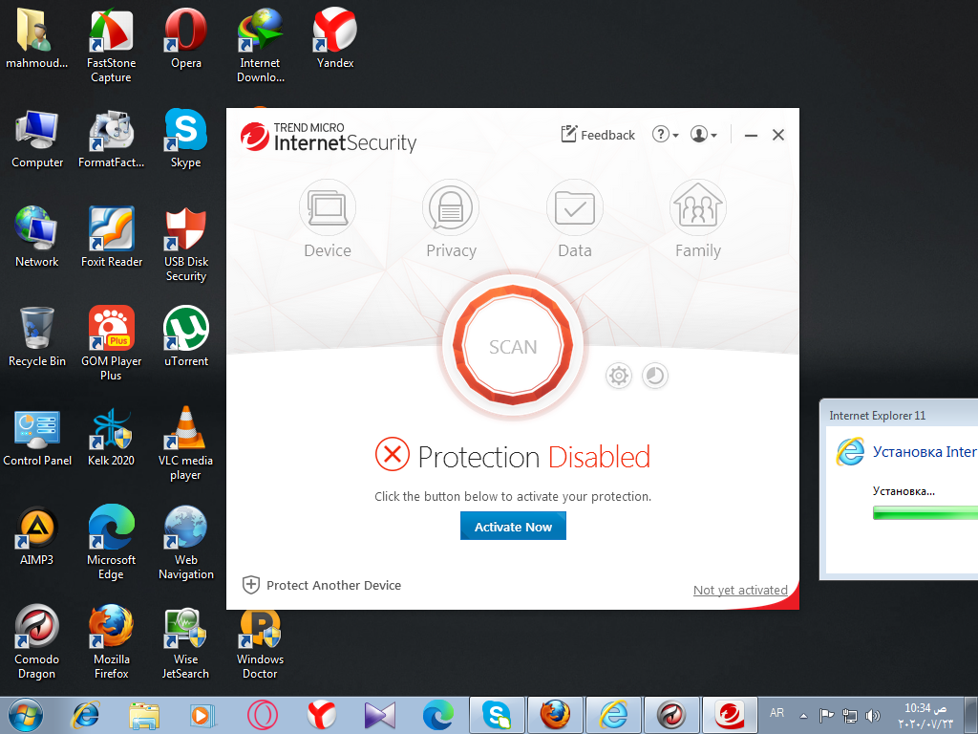Open the GOM Player Plus shortcut

[x=111, y=343]
